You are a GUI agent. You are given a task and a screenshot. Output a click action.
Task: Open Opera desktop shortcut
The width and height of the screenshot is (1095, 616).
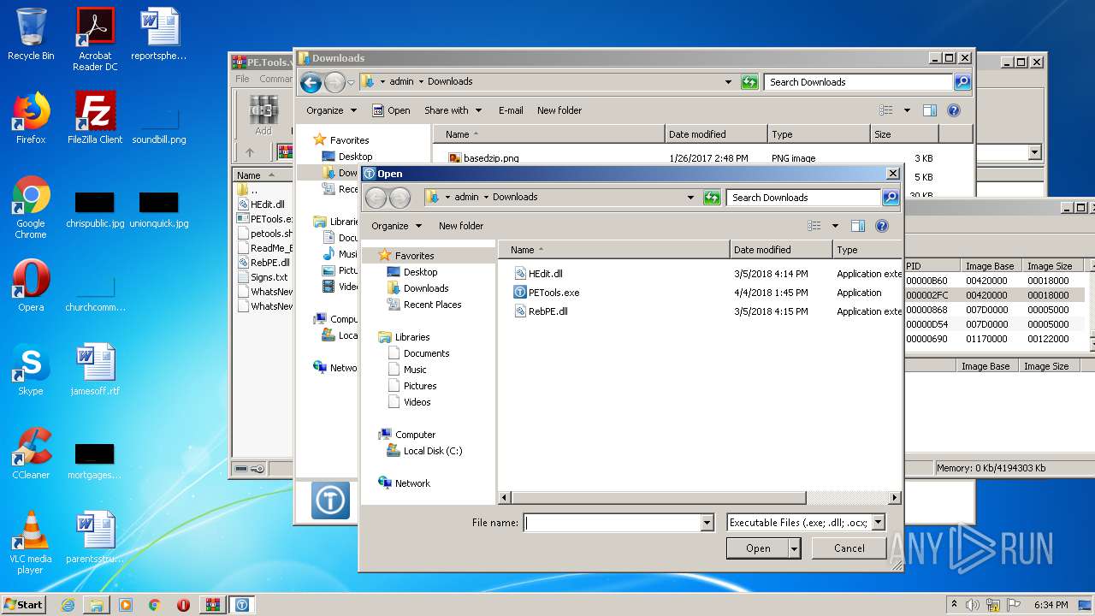31,286
